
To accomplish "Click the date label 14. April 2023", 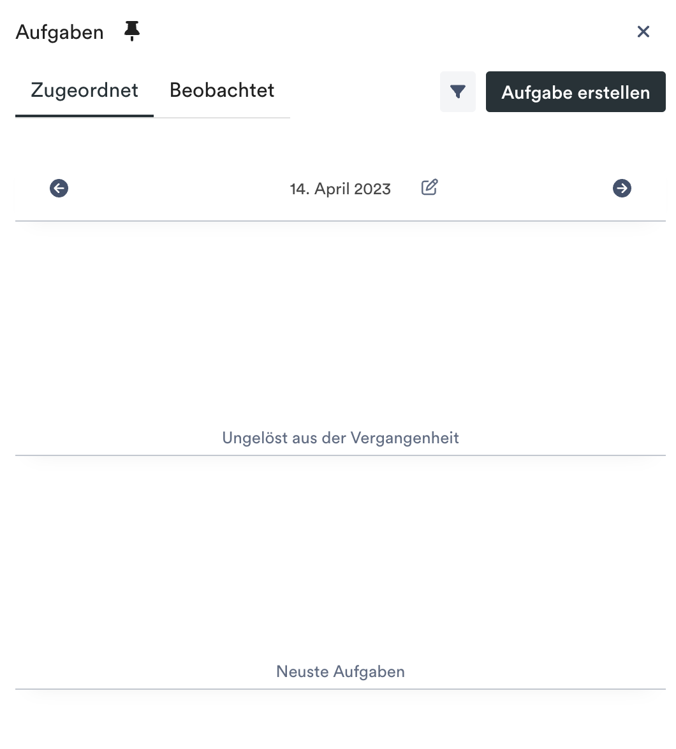I will (x=340, y=189).
